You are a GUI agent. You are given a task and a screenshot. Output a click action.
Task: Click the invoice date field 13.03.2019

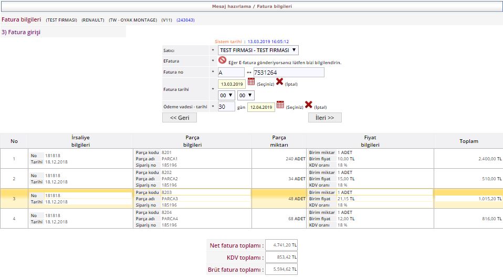(x=232, y=84)
